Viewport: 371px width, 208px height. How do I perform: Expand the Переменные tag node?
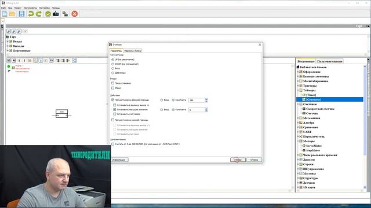point(8,51)
